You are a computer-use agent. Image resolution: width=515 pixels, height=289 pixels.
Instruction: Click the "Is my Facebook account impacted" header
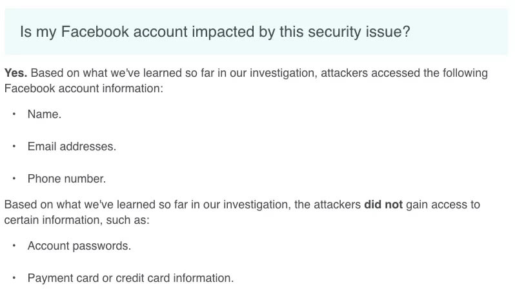click(x=215, y=32)
